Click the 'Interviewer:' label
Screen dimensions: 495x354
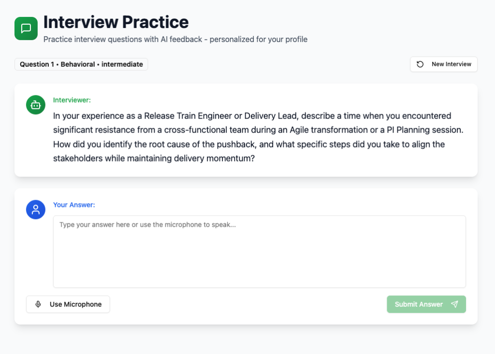[x=72, y=100]
